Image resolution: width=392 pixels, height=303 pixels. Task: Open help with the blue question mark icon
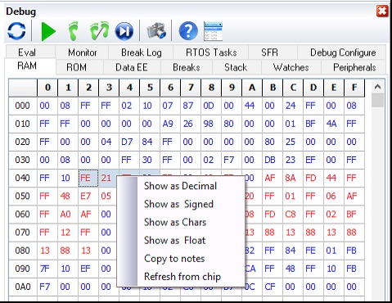(x=188, y=31)
